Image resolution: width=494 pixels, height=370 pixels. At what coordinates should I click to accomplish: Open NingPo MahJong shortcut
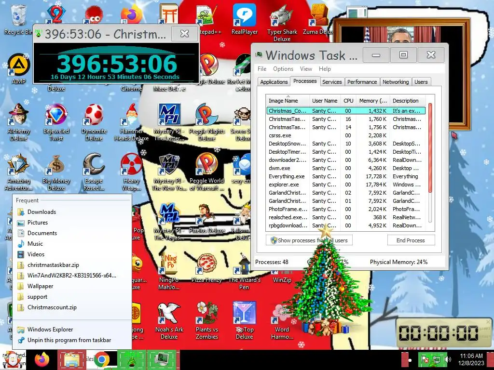pos(169,271)
